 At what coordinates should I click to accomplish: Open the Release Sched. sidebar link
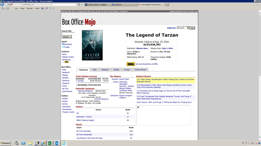pyautogui.click(x=68, y=57)
